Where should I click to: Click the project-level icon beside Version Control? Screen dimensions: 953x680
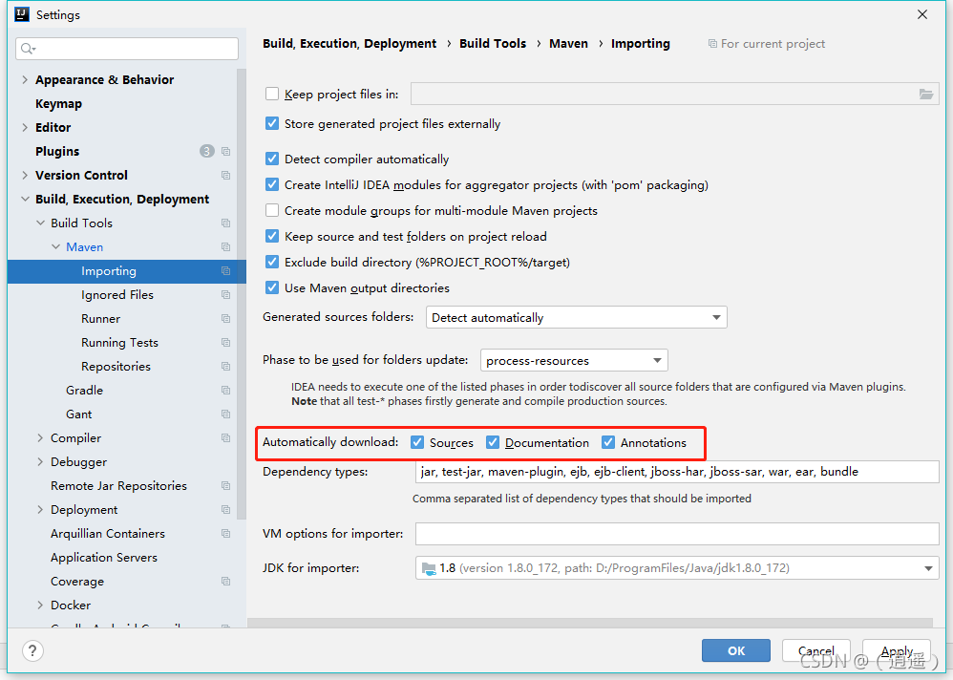tap(226, 175)
